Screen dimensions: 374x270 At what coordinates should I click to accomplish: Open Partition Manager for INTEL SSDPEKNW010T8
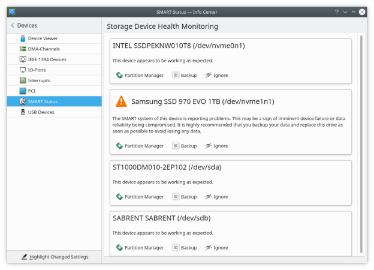[x=140, y=75]
